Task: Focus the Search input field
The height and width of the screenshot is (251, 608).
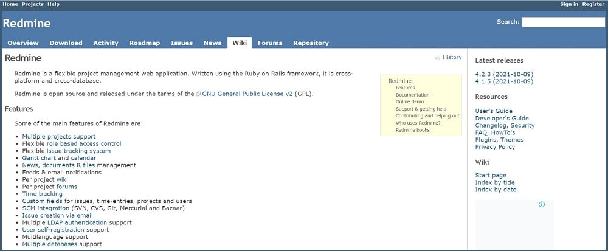Action: [x=564, y=22]
